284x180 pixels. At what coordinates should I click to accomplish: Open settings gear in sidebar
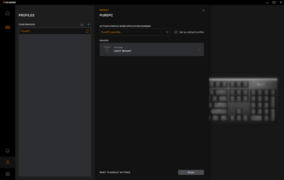point(8,174)
